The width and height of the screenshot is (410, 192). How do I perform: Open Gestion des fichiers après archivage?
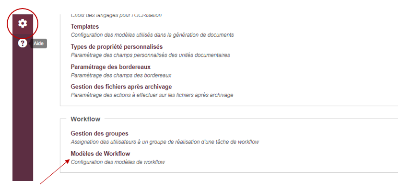[x=121, y=87]
